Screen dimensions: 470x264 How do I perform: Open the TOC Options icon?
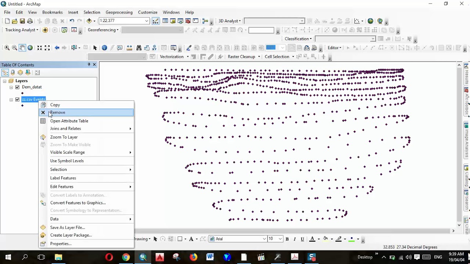[37, 73]
